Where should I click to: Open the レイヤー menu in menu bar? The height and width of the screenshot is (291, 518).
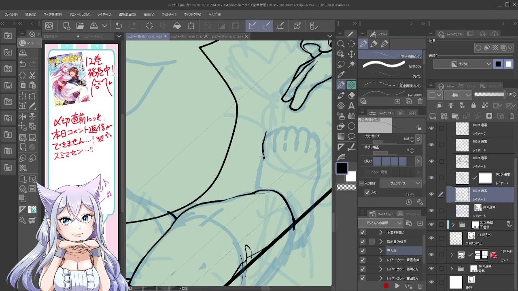click(104, 15)
